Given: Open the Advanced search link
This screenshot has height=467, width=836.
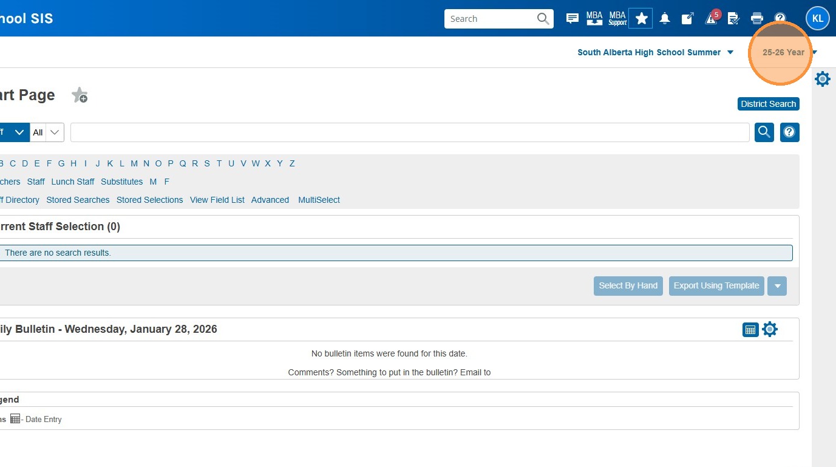Looking at the screenshot, I should click(x=270, y=200).
